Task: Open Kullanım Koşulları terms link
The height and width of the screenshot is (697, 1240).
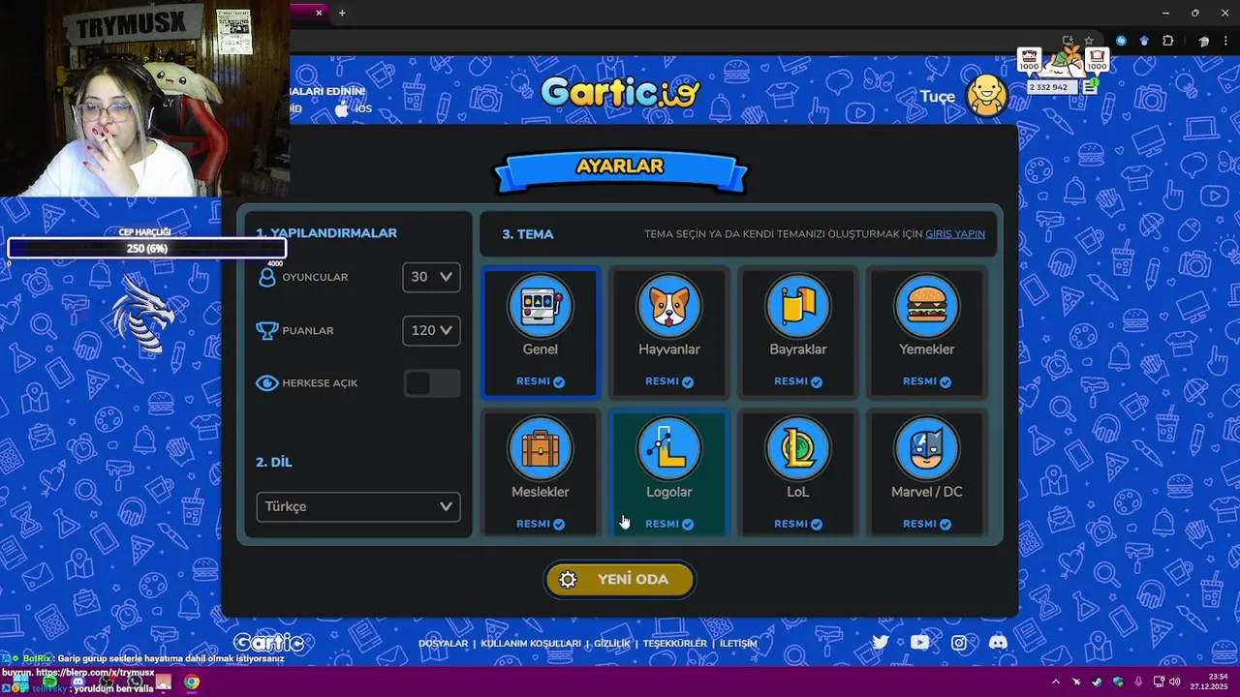Action: tap(531, 643)
